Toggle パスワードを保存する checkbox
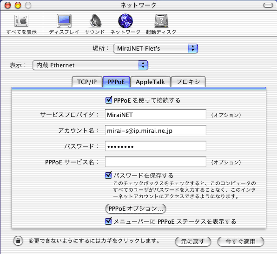The image size is (277, 254). pos(108,175)
